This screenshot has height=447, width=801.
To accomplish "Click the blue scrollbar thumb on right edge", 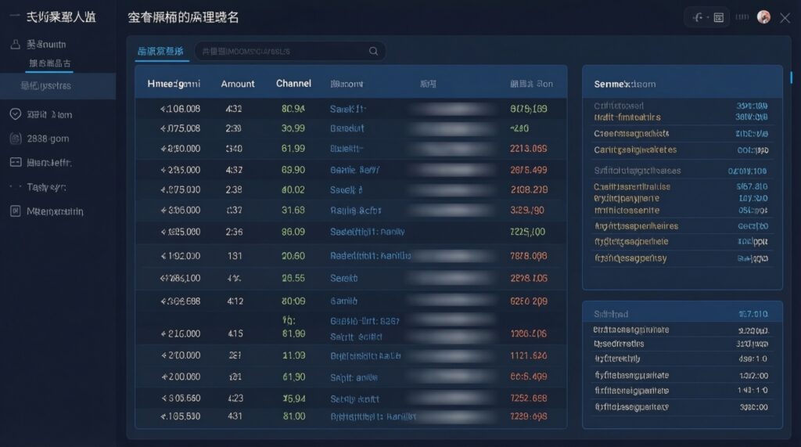I will [791, 77].
